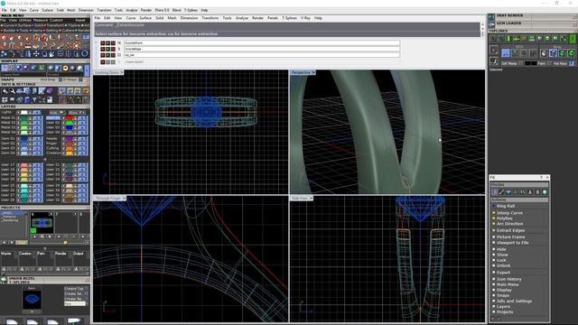Open the V-Ray menu

click(305, 18)
